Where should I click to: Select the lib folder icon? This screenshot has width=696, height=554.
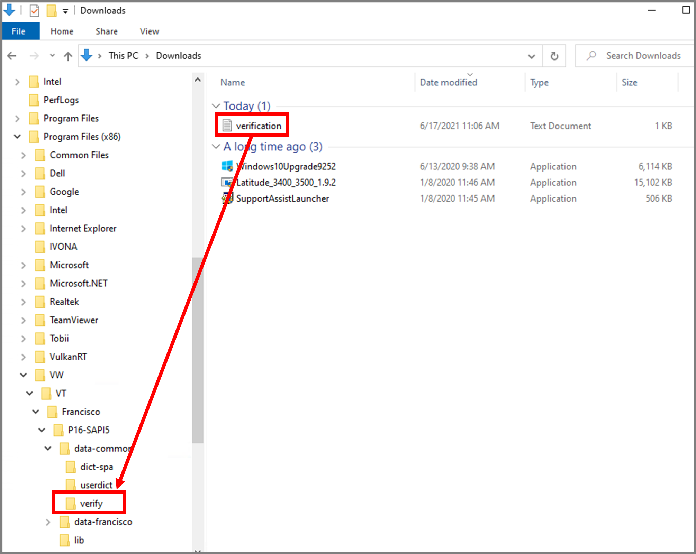[64, 540]
